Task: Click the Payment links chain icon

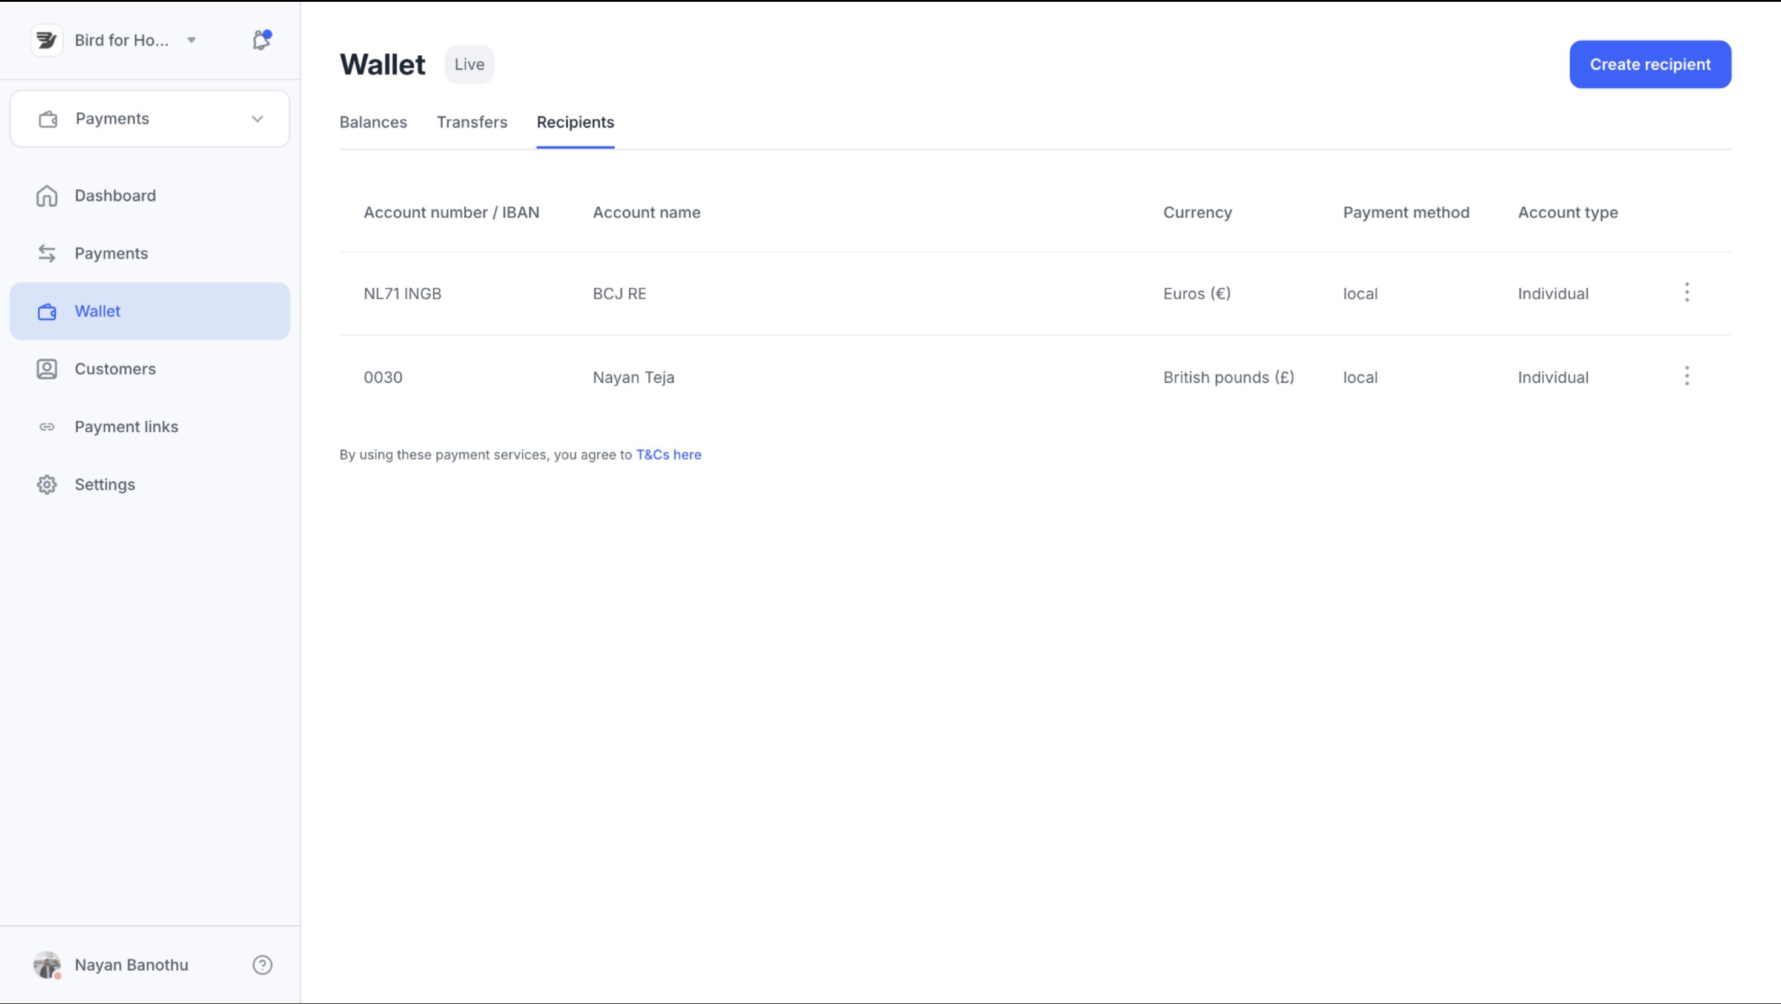Action: pos(47,427)
